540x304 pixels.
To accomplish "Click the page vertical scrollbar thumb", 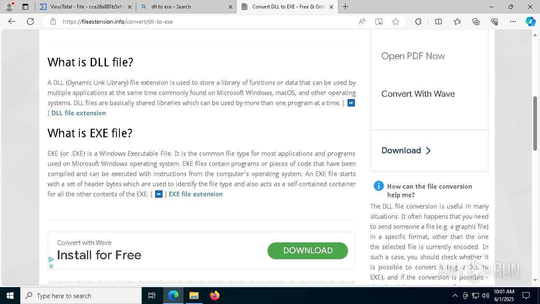I will (x=535, y=123).
